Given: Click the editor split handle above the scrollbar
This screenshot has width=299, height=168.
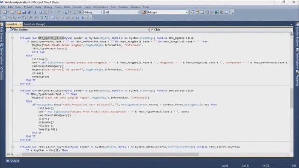Looking at the screenshot, I should coord(292,34).
